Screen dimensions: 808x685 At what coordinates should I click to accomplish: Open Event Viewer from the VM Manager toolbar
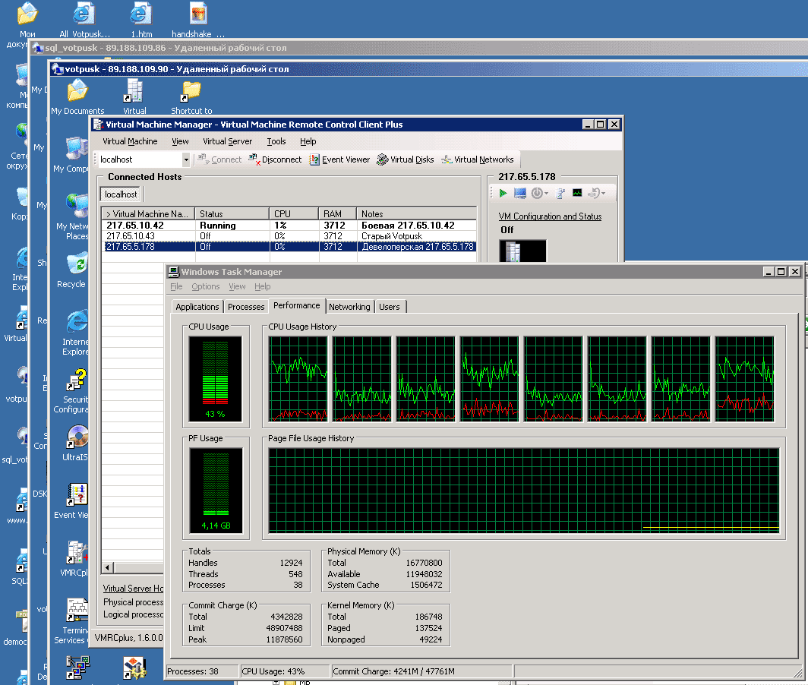(339, 159)
